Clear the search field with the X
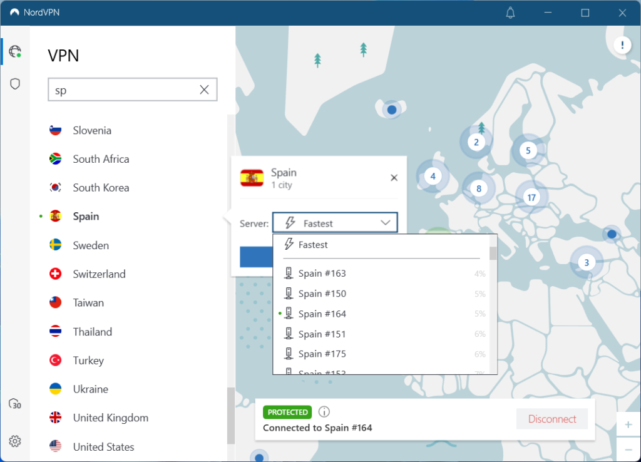This screenshot has height=462, width=641. [x=204, y=90]
